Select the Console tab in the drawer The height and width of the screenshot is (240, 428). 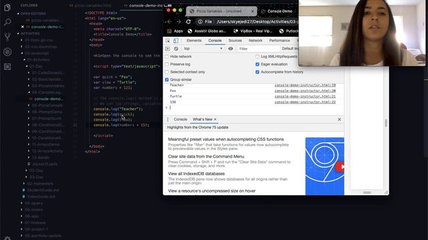click(x=181, y=119)
